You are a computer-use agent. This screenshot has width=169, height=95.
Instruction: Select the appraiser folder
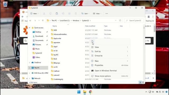pos(57,42)
